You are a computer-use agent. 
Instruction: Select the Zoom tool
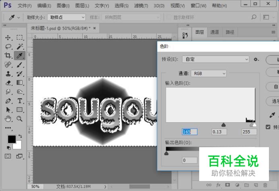tap(20, 119)
